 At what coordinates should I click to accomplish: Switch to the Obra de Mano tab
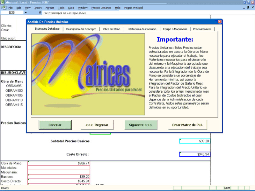112,29
